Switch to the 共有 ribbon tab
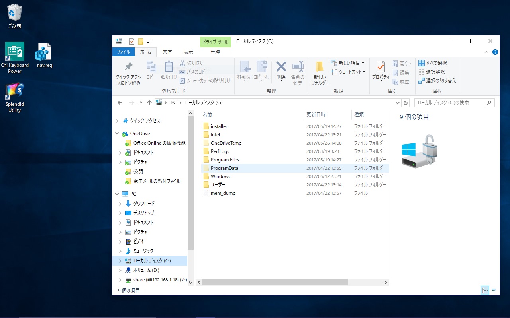510x318 pixels. pyautogui.click(x=167, y=52)
